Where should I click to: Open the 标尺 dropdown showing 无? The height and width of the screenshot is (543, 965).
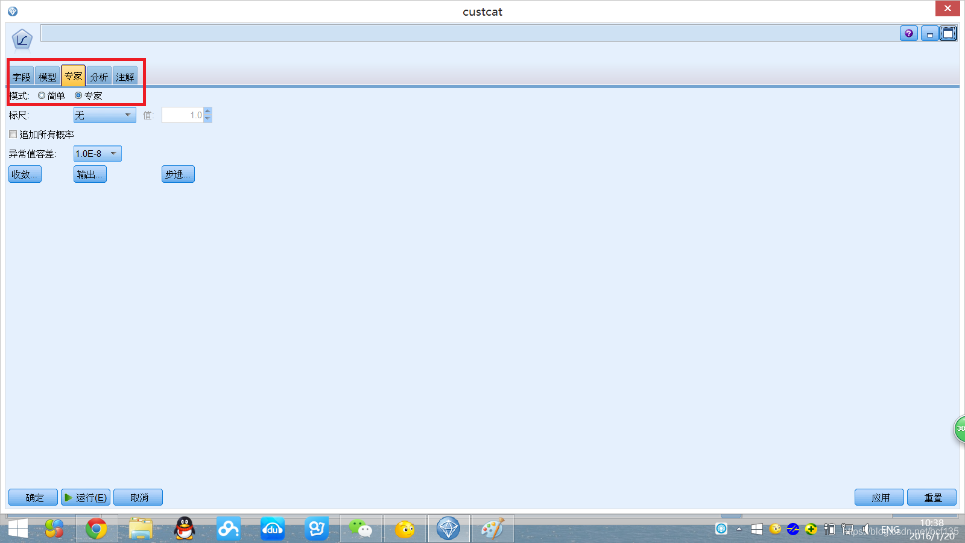(105, 115)
